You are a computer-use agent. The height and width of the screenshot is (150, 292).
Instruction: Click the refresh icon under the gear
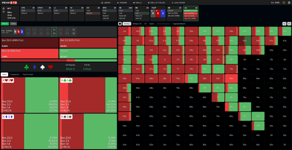(3, 12)
